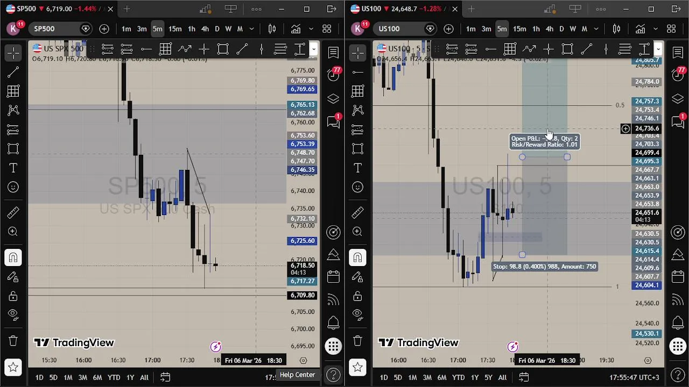Open candlestick chart style in US100 window
Viewport: 689px width, 387px height.
coord(616,29)
